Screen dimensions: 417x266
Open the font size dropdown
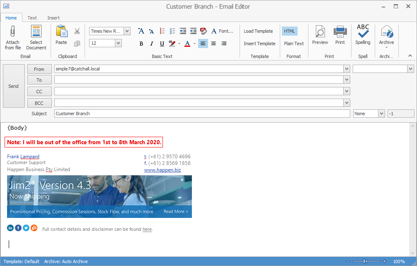(x=119, y=43)
